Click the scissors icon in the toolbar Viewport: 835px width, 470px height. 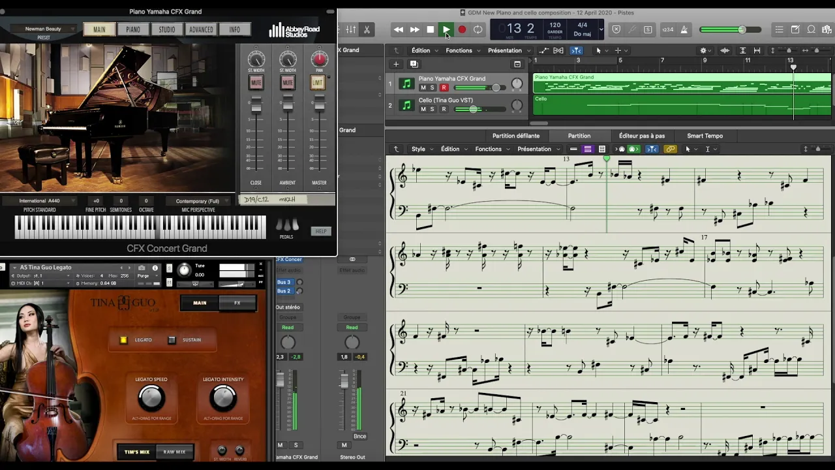pos(367,29)
